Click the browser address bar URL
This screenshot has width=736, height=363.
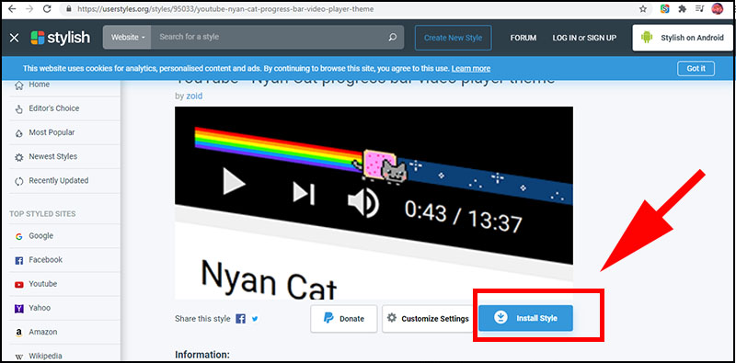click(x=225, y=9)
